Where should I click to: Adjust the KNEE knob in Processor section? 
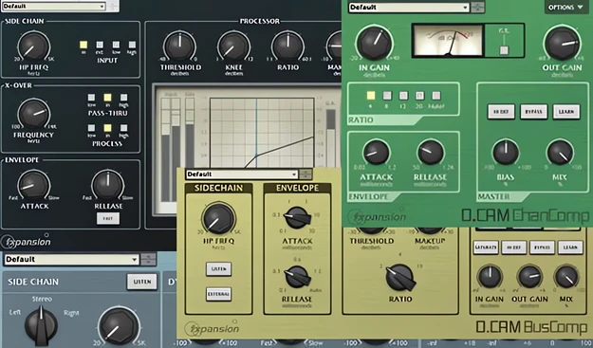coord(233,46)
